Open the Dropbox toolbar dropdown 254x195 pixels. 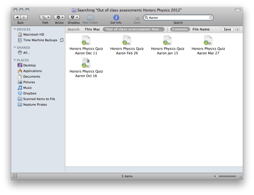coord(74,18)
